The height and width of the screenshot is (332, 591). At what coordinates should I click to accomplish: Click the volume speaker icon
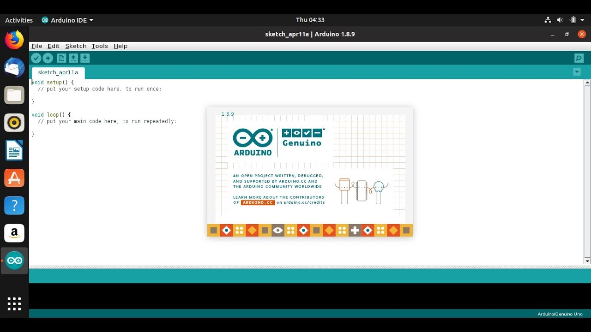coord(560,20)
